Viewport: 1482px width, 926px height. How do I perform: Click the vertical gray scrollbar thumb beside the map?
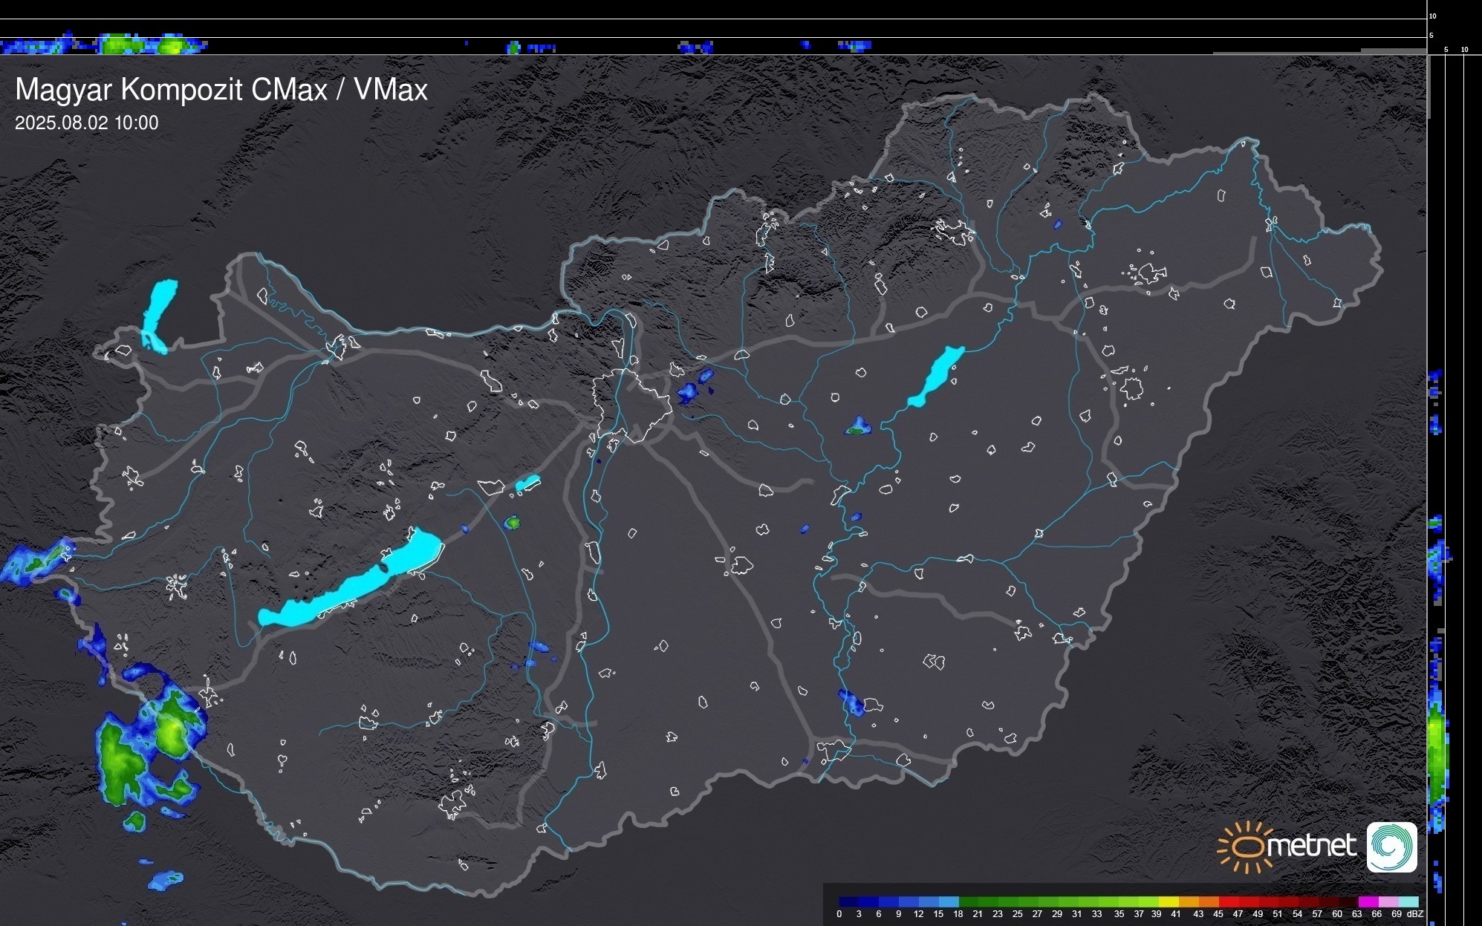pos(1429,85)
